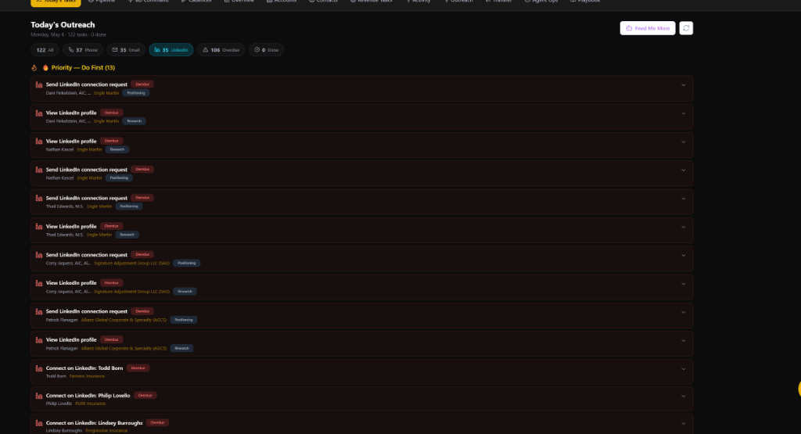The width and height of the screenshot is (801, 434).
Task: Filter by 106 Overdue tasks
Action: coord(221,50)
